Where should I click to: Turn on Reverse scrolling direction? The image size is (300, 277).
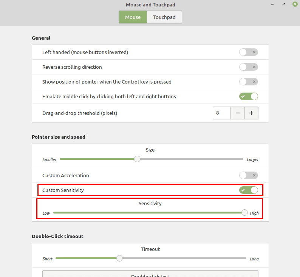click(x=248, y=67)
